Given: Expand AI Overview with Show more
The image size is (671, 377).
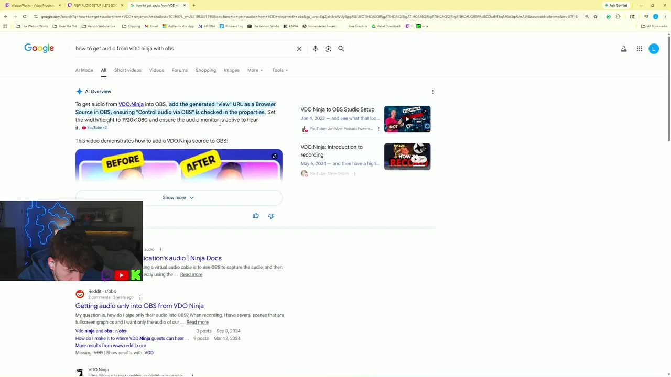Looking at the screenshot, I should point(178,198).
